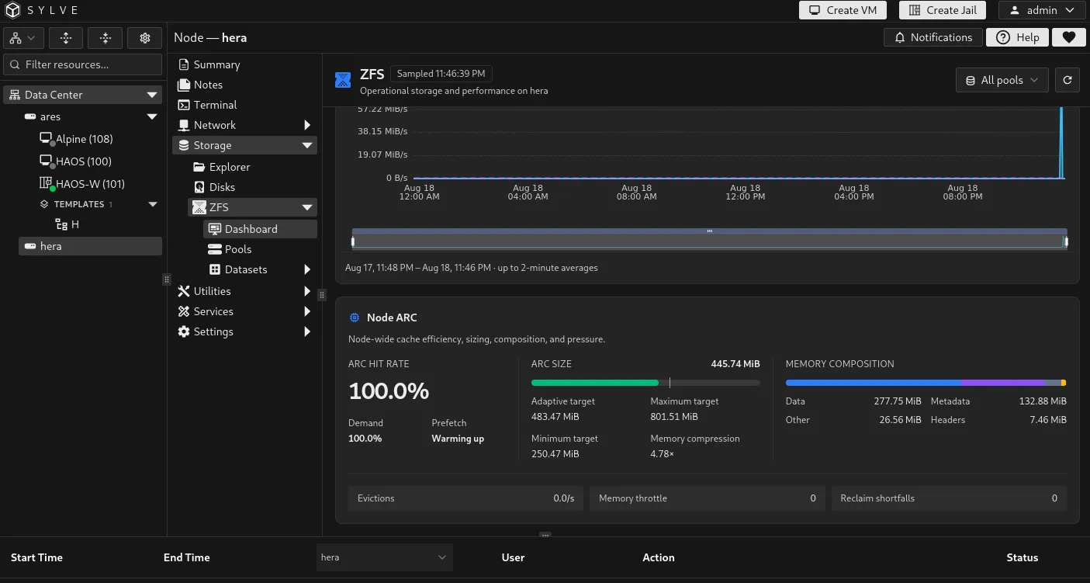Image resolution: width=1090 pixels, height=583 pixels.
Task: Open the hera node filter dropdown
Action: pyautogui.click(x=384, y=557)
